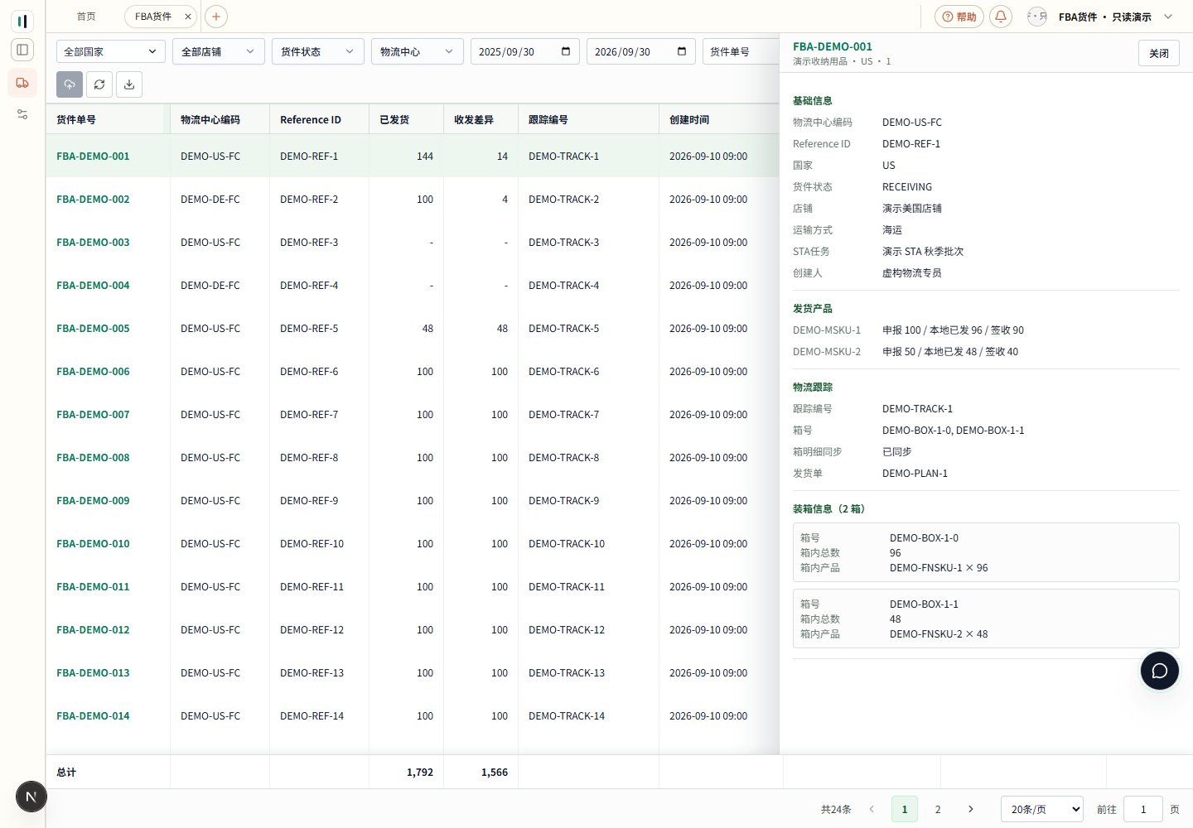
Task: Open shipment FBA-DEMO-002
Action: (x=93, y=200)
